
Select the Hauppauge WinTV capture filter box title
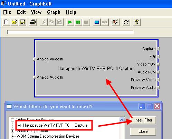point(96,68)
